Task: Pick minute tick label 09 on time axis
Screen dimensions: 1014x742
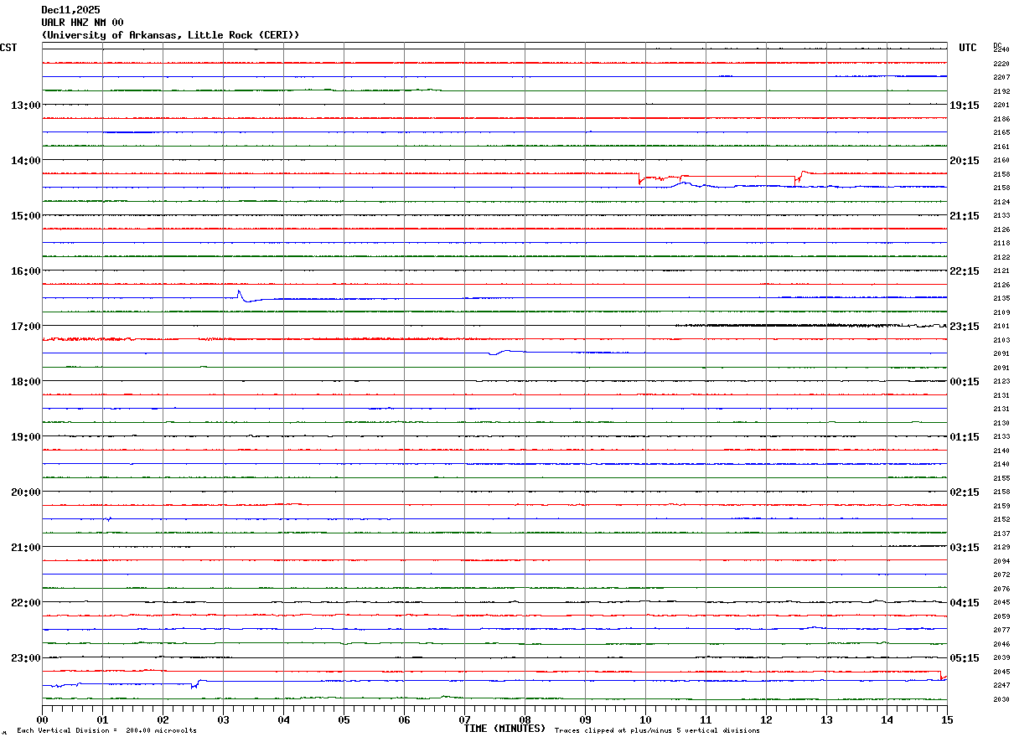Action: 585,719
